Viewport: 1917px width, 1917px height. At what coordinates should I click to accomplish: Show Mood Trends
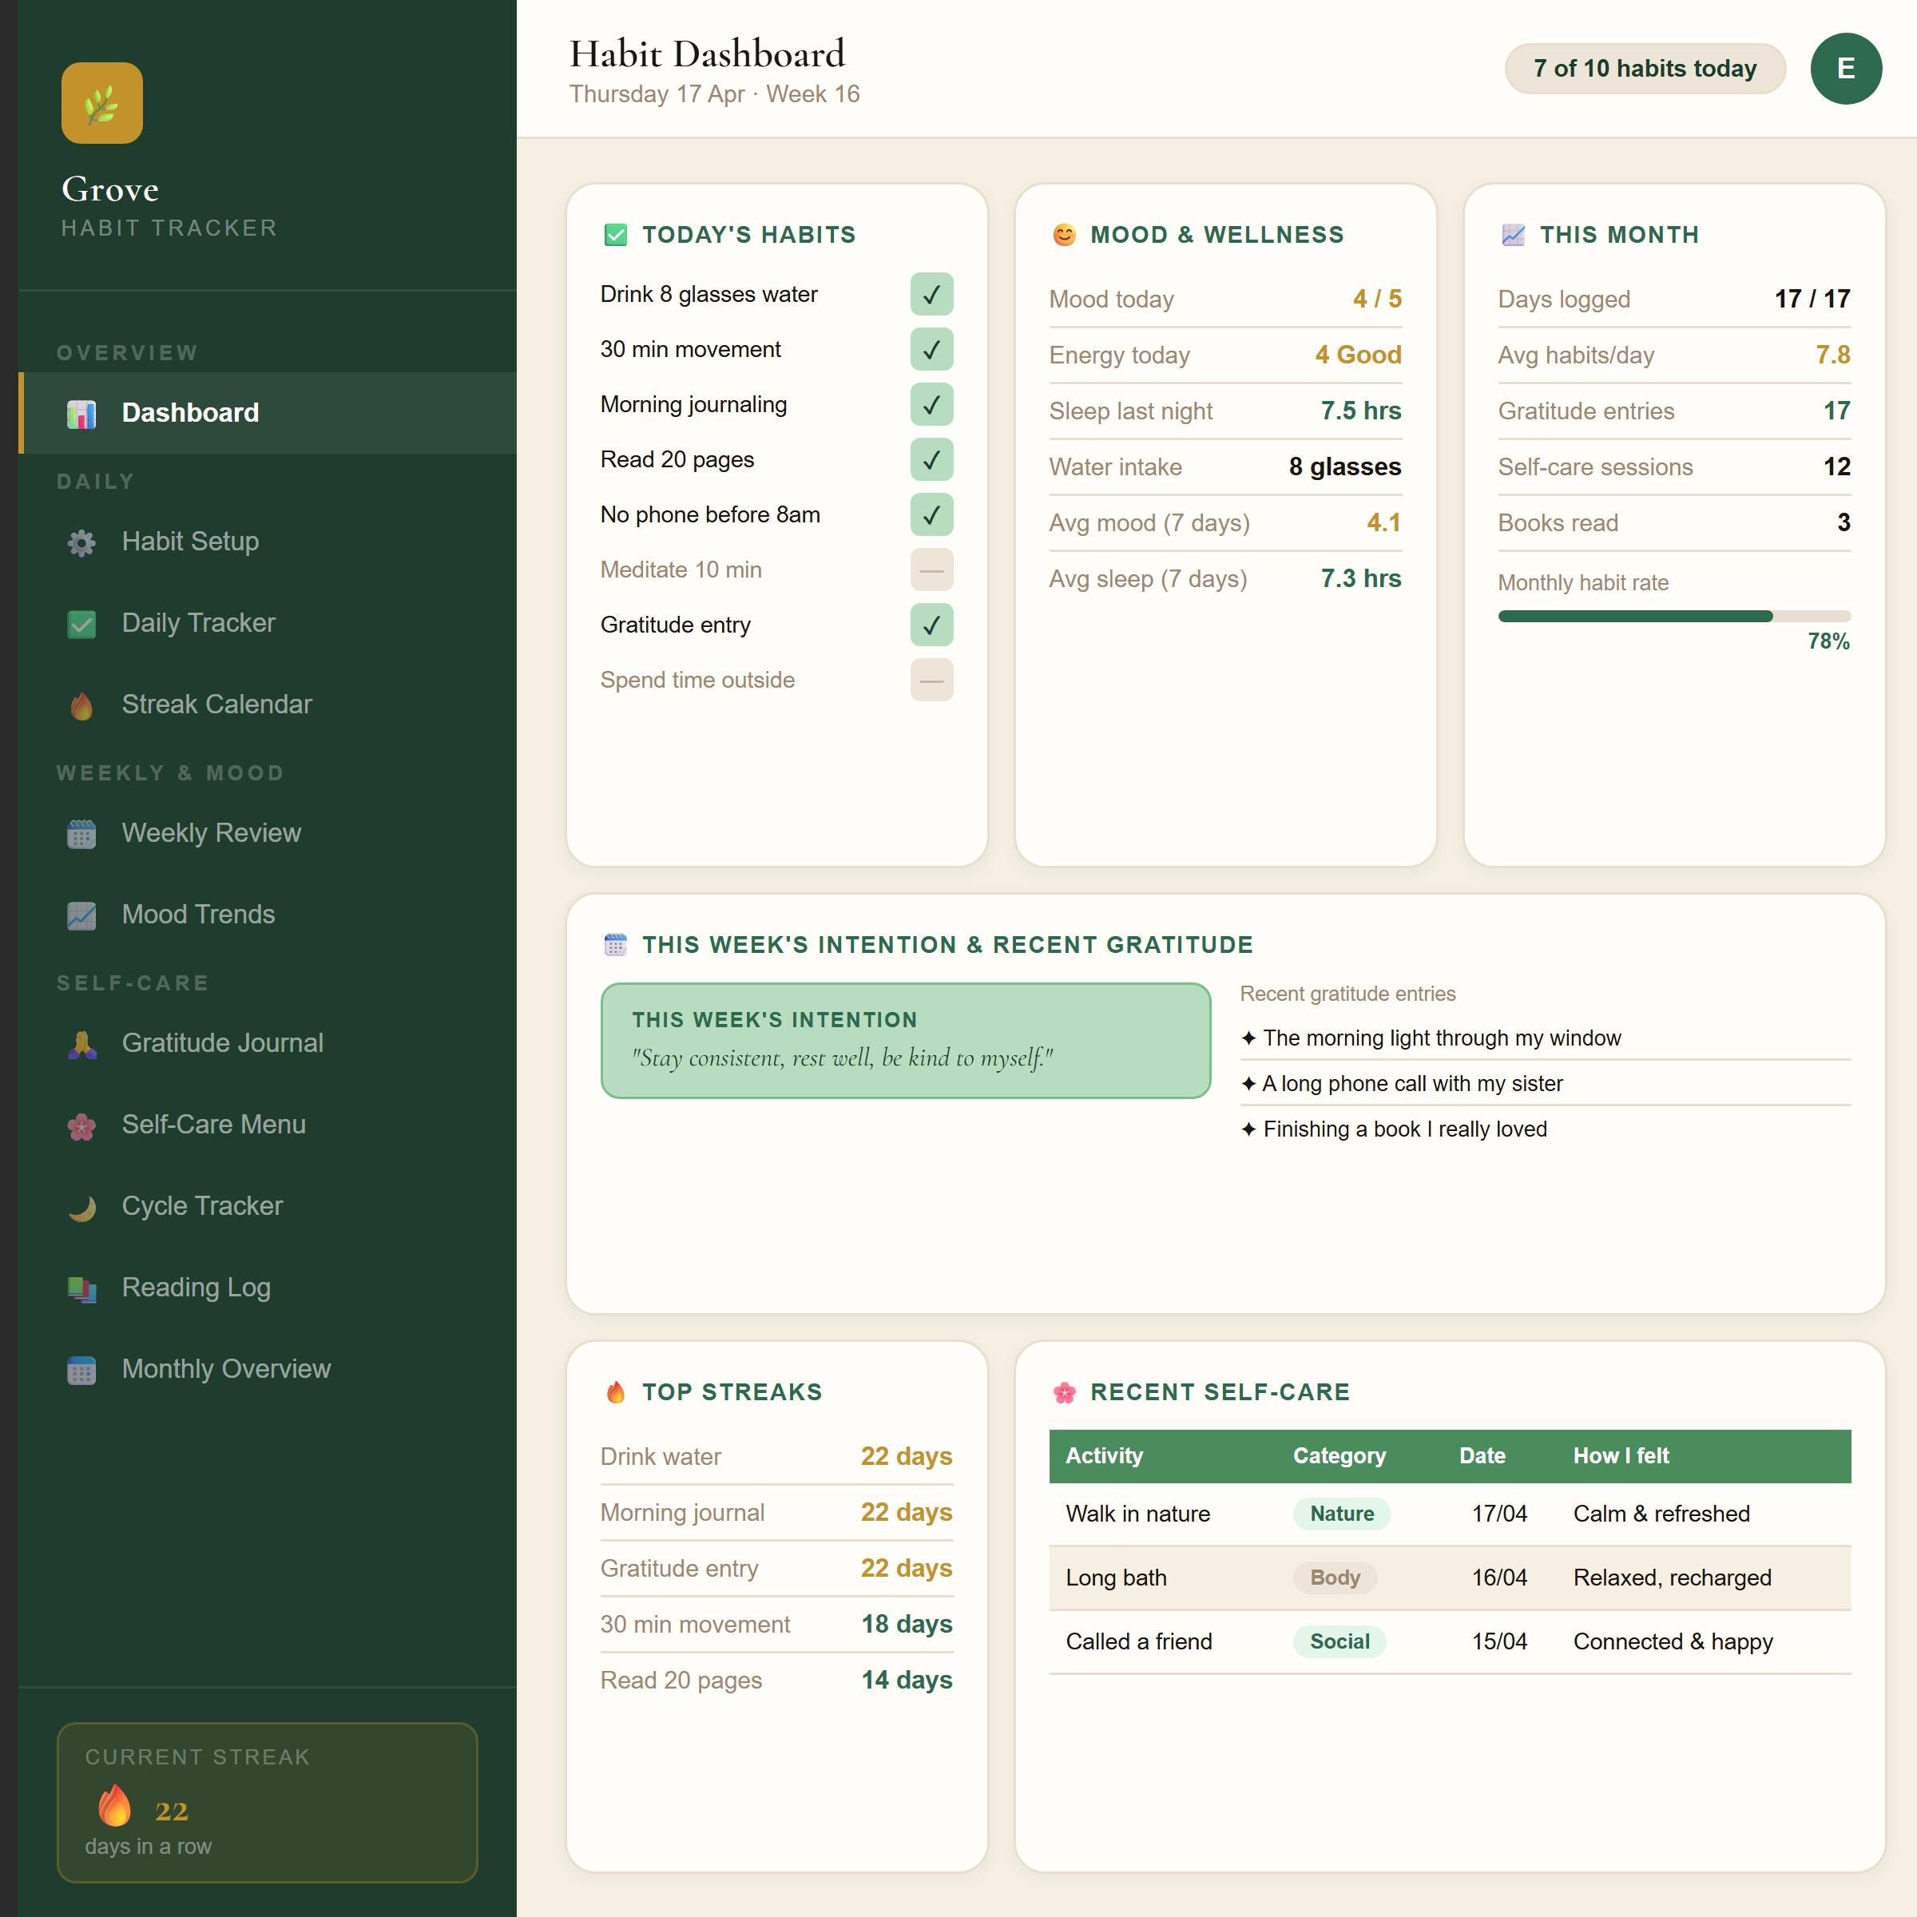point(268,915)
